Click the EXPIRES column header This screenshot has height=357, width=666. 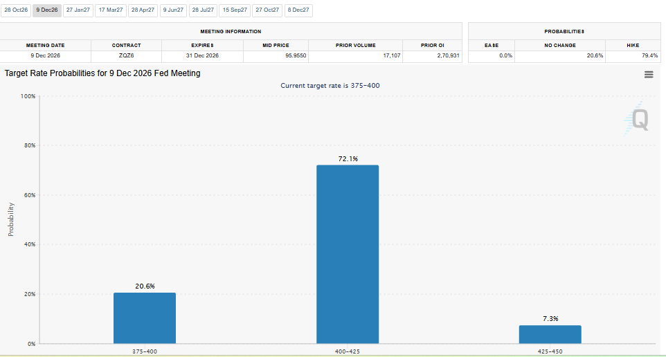[202, 46]
